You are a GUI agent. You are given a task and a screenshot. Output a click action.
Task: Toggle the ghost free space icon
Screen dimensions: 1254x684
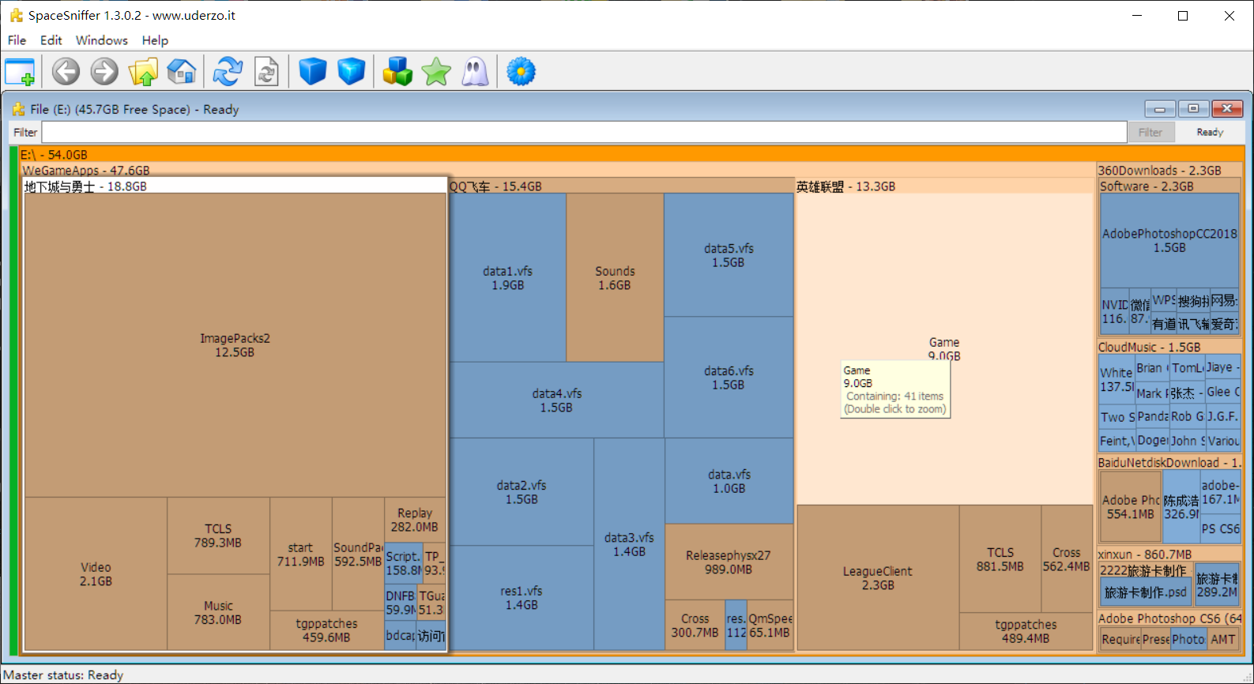[x=475, y=72]
